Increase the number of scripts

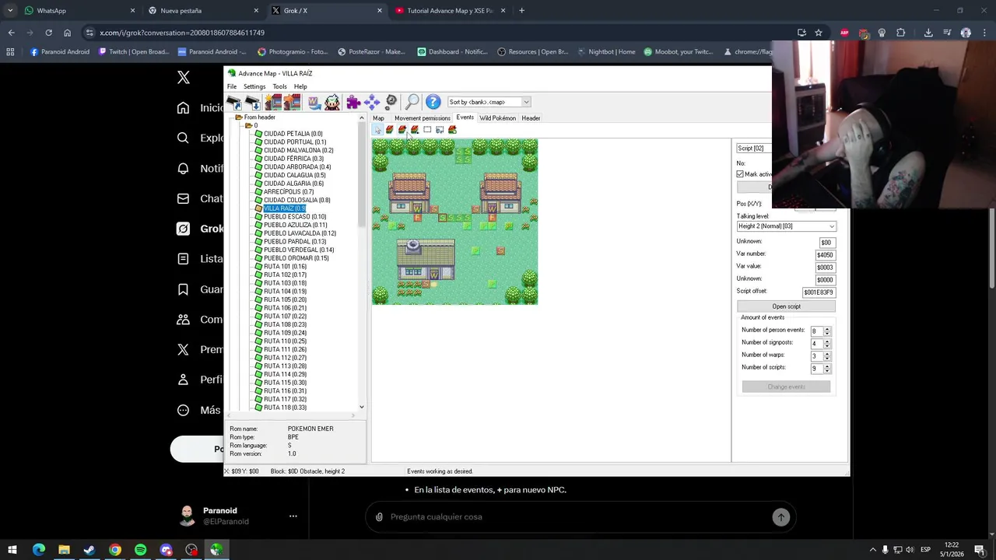(827, 366)
